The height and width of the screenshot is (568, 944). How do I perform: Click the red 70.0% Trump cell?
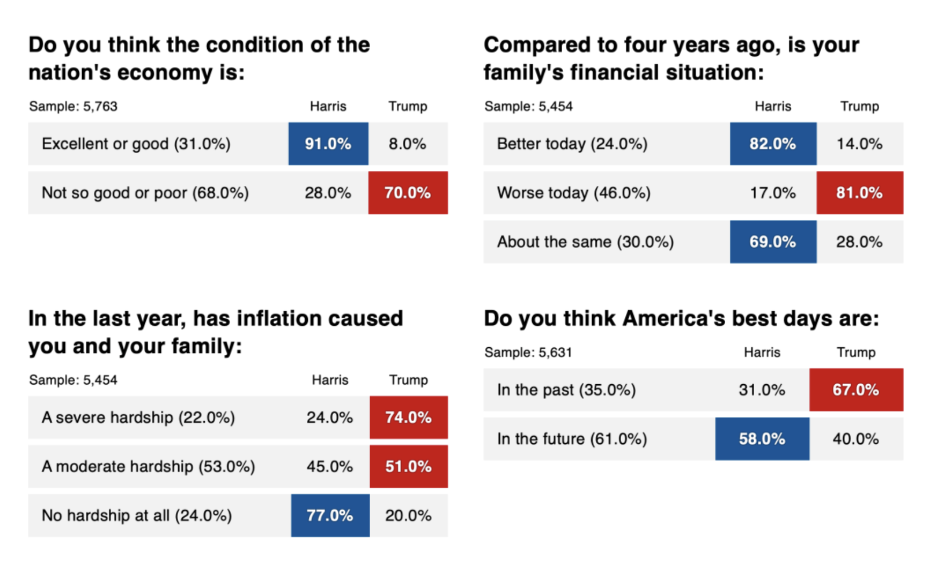point(408,193)
